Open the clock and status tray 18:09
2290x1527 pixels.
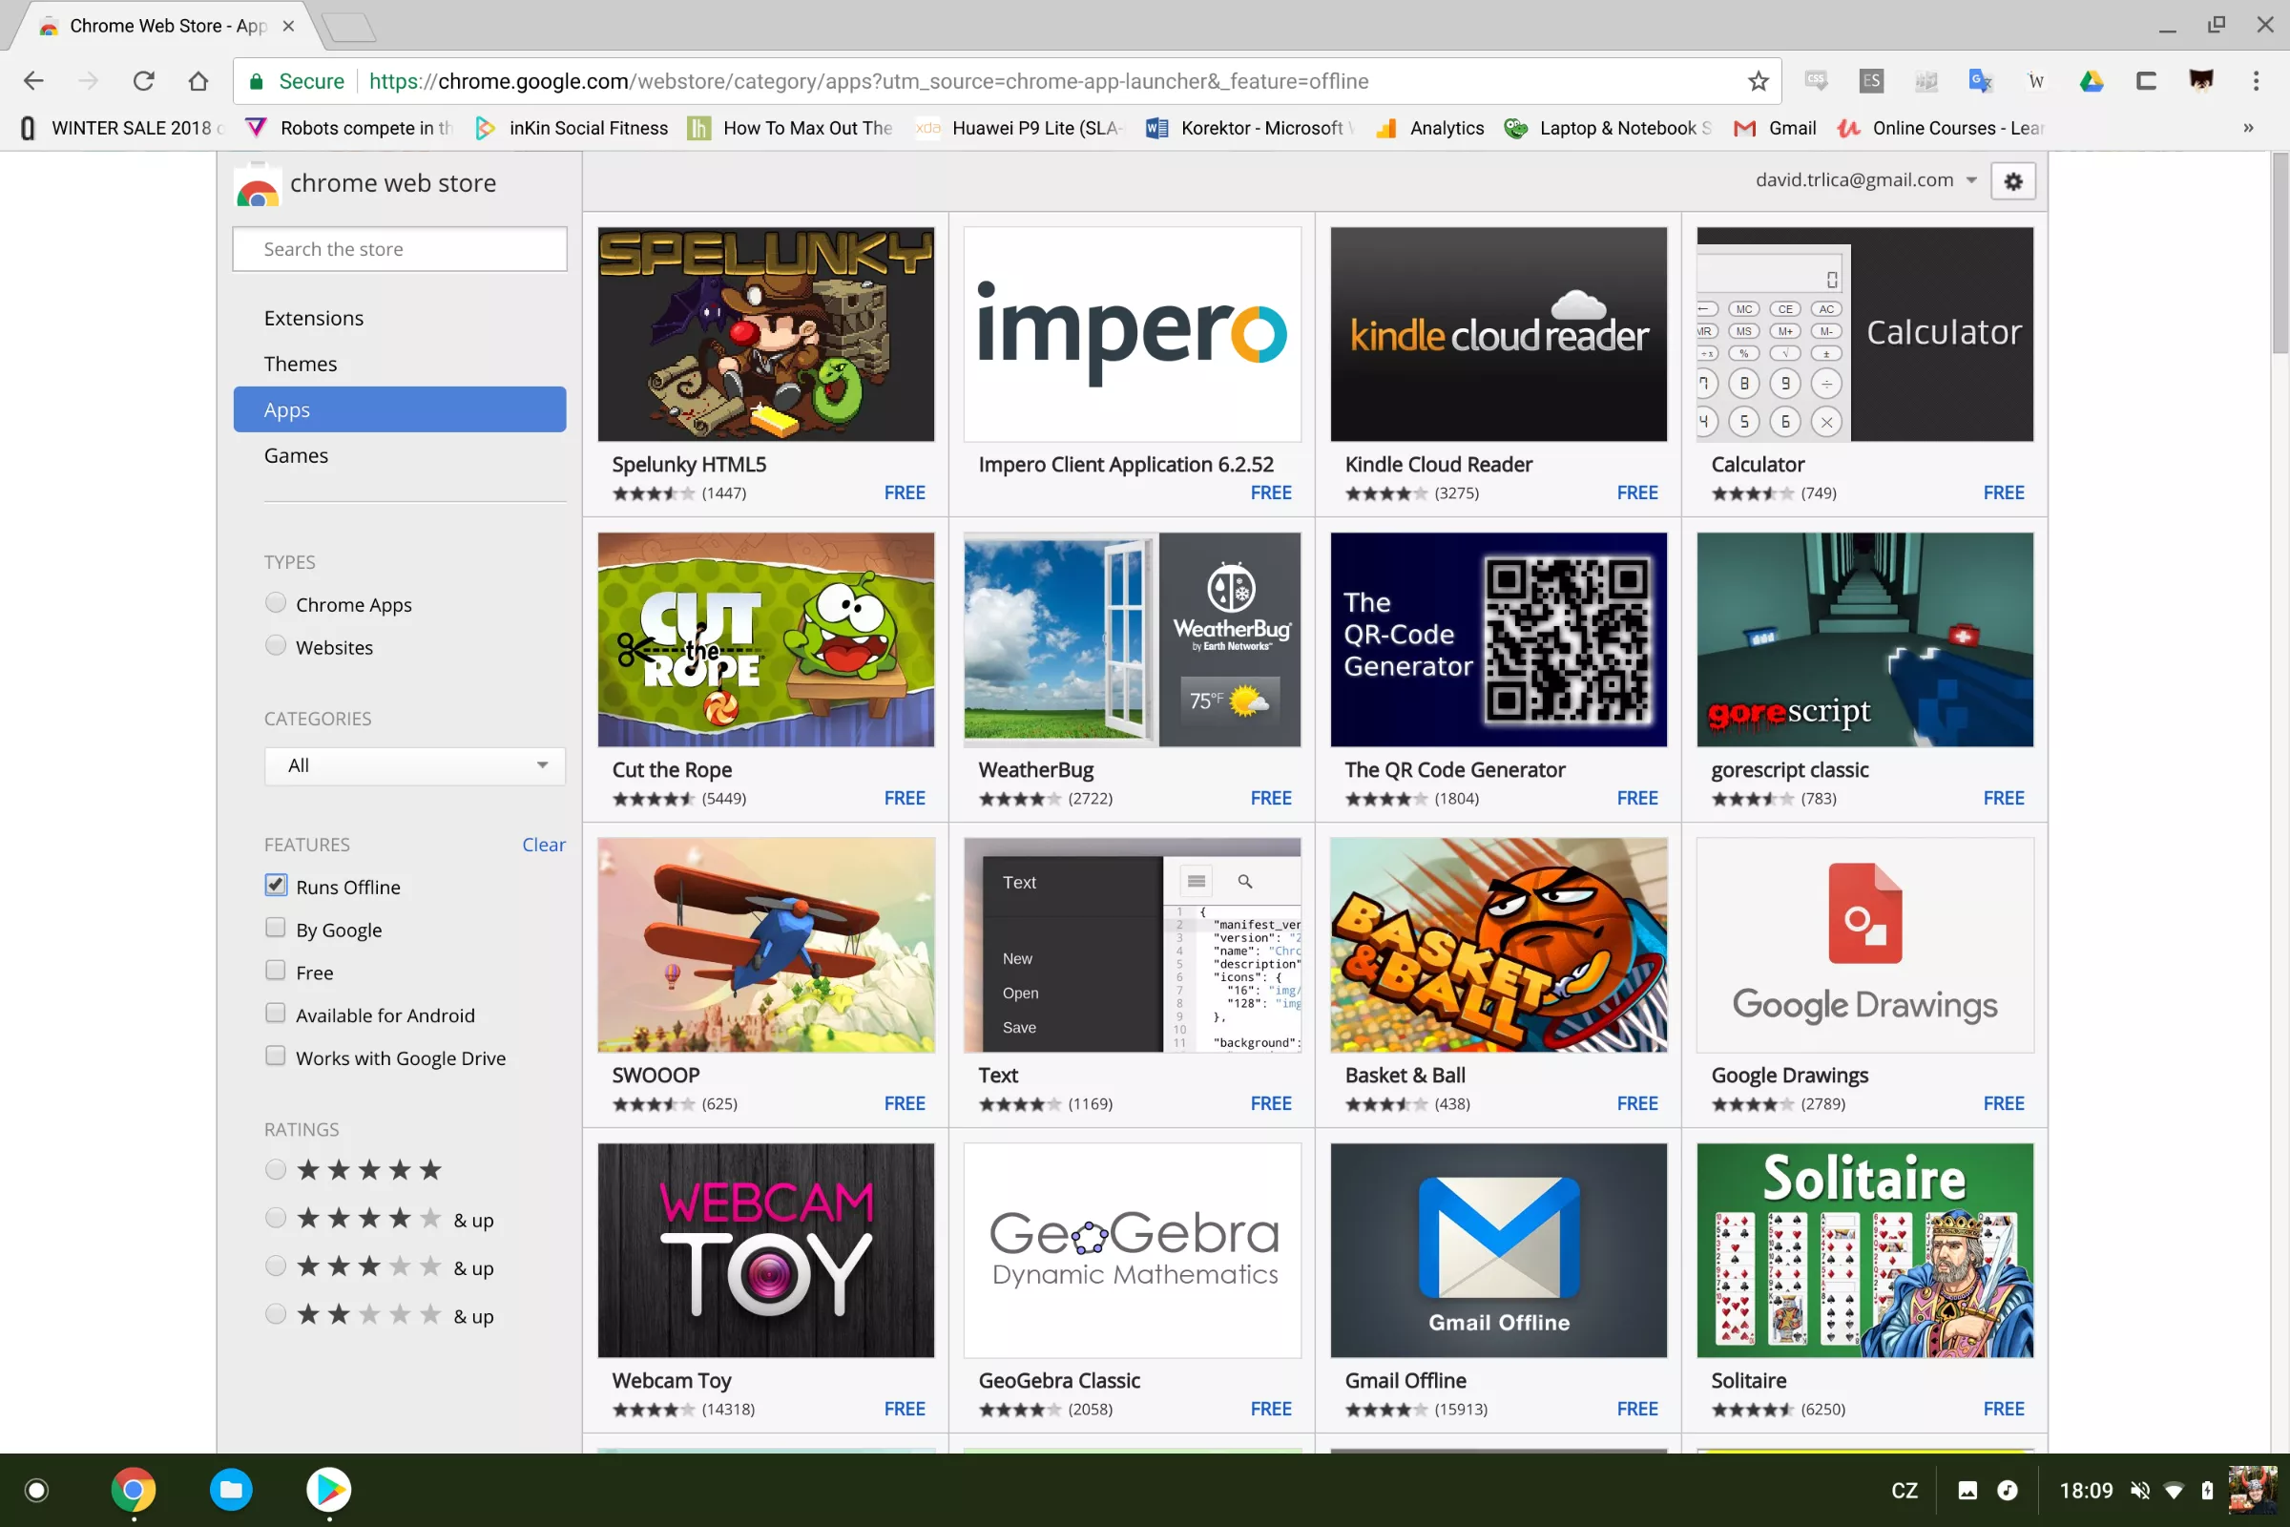click(x=2087, y=1490)
